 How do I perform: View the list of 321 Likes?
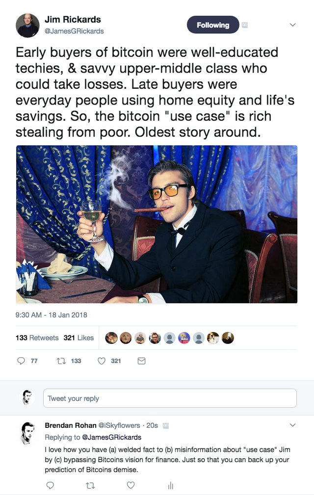tap(78, 338)
